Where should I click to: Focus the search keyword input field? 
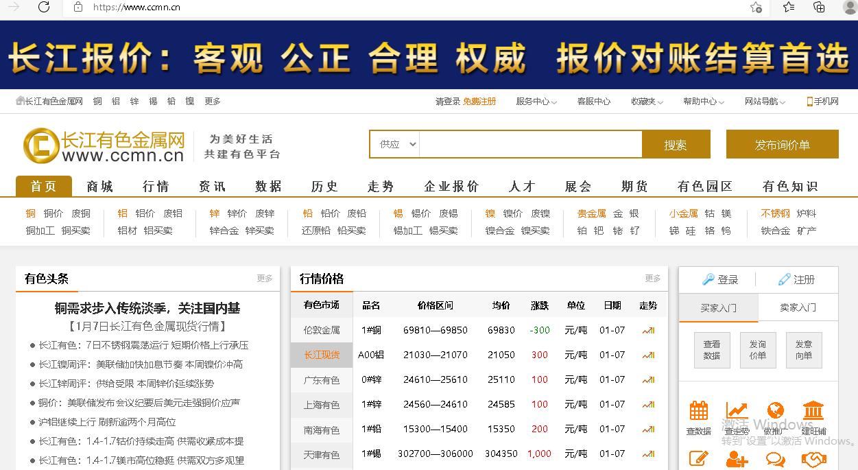pyautogui.click(x=531, y=144)
